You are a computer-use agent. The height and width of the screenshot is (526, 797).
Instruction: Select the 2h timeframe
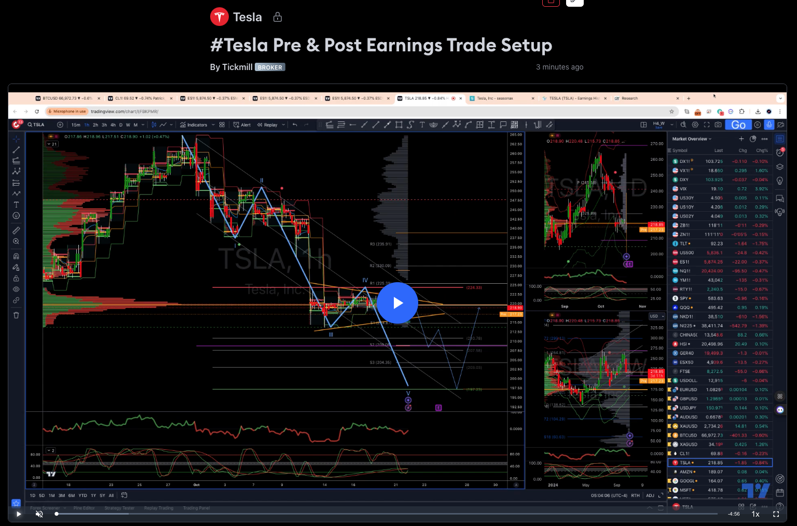click(95, 125)
